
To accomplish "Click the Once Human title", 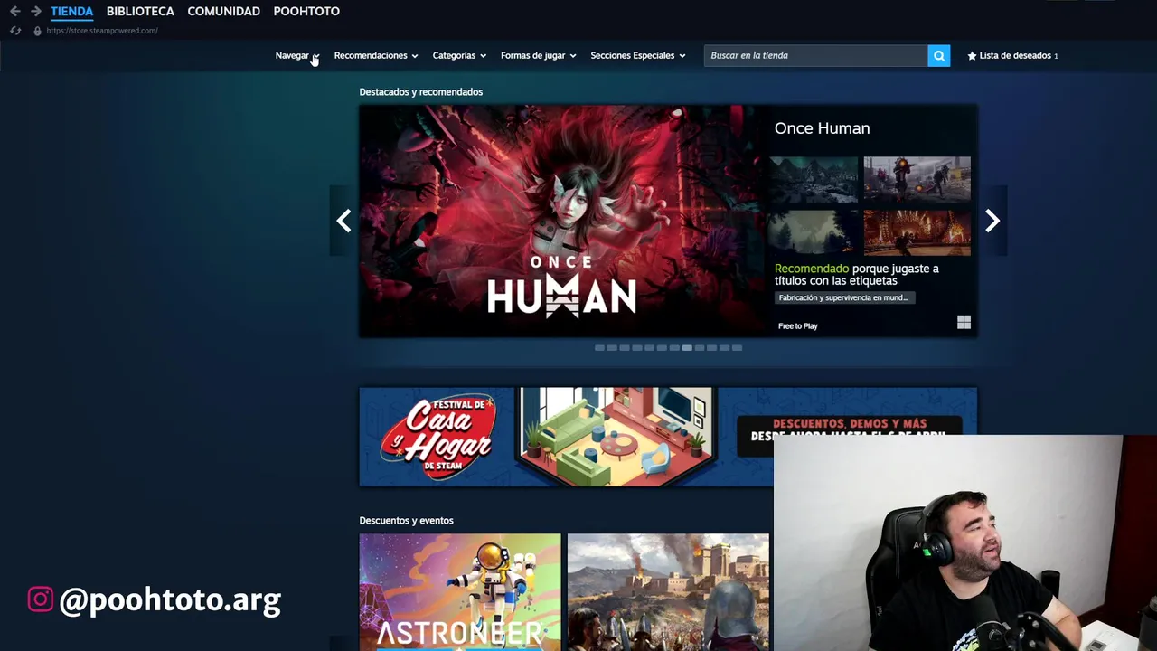I will [x=822, y=128].
